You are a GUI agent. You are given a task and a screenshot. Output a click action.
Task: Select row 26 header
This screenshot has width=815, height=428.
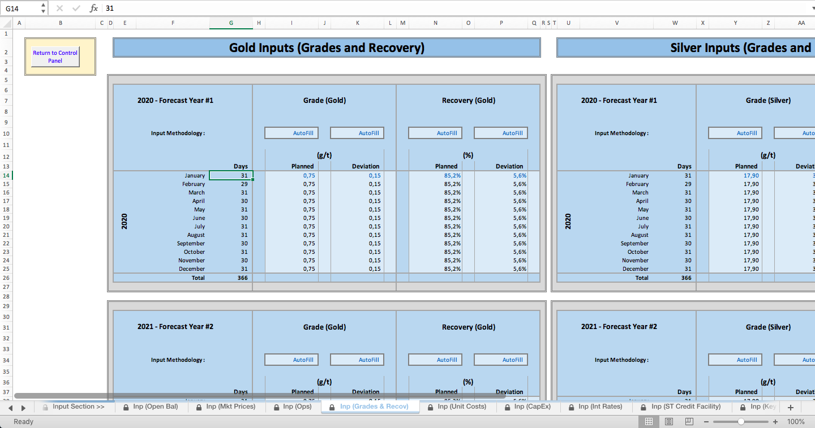(x=6, y=278)
